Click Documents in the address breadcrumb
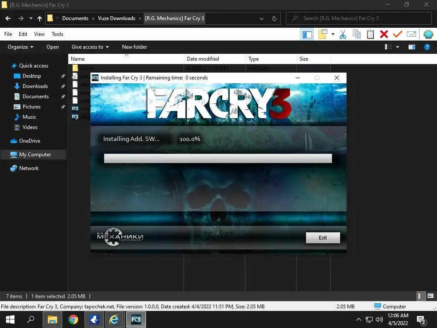 75,18
